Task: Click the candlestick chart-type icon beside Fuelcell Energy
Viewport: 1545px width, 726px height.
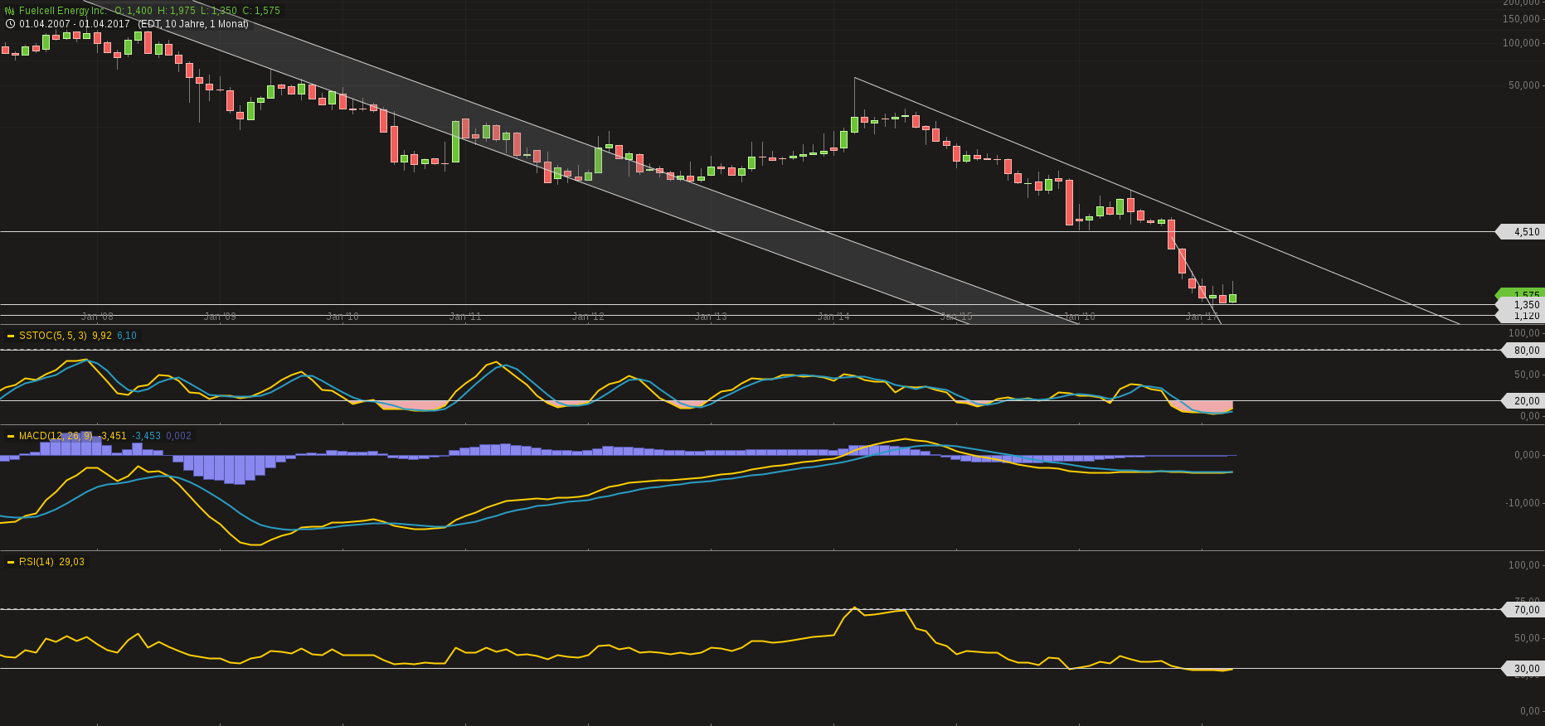Action: click(10, 11)
